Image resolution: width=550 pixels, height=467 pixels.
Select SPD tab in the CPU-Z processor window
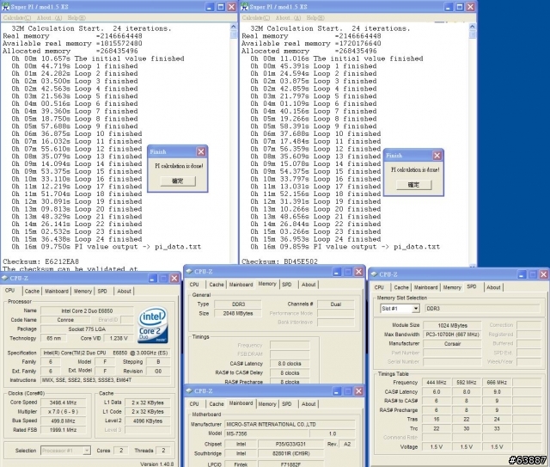pyautogui.click(x=102, y=291)
